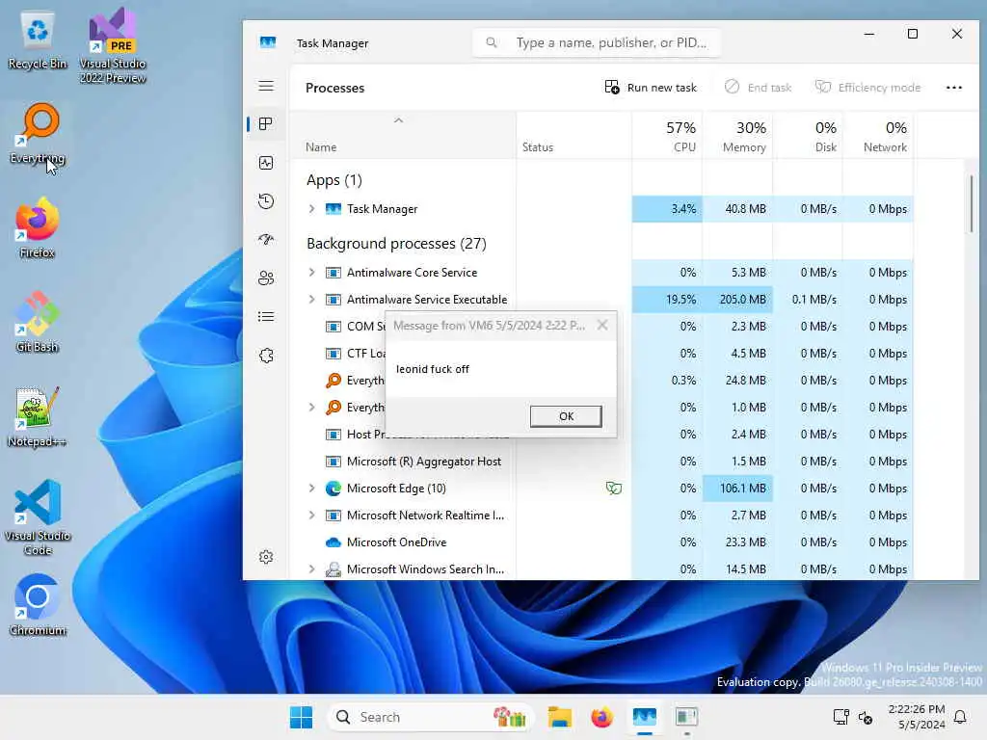The height and width of the screenshot is (740, 987).
Task: Click the 19.5% CPU cell
Action: [667, 300]
